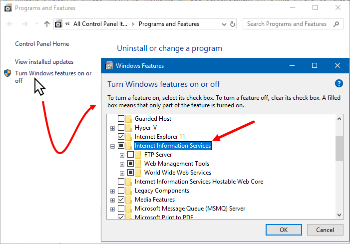Click the Back arrow in Programs and Features

[10, 24]
